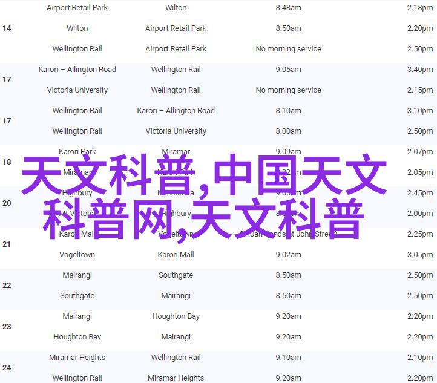Select the 8.00am morning time cell
Viewport: 437px width, 383px height.
288,131
